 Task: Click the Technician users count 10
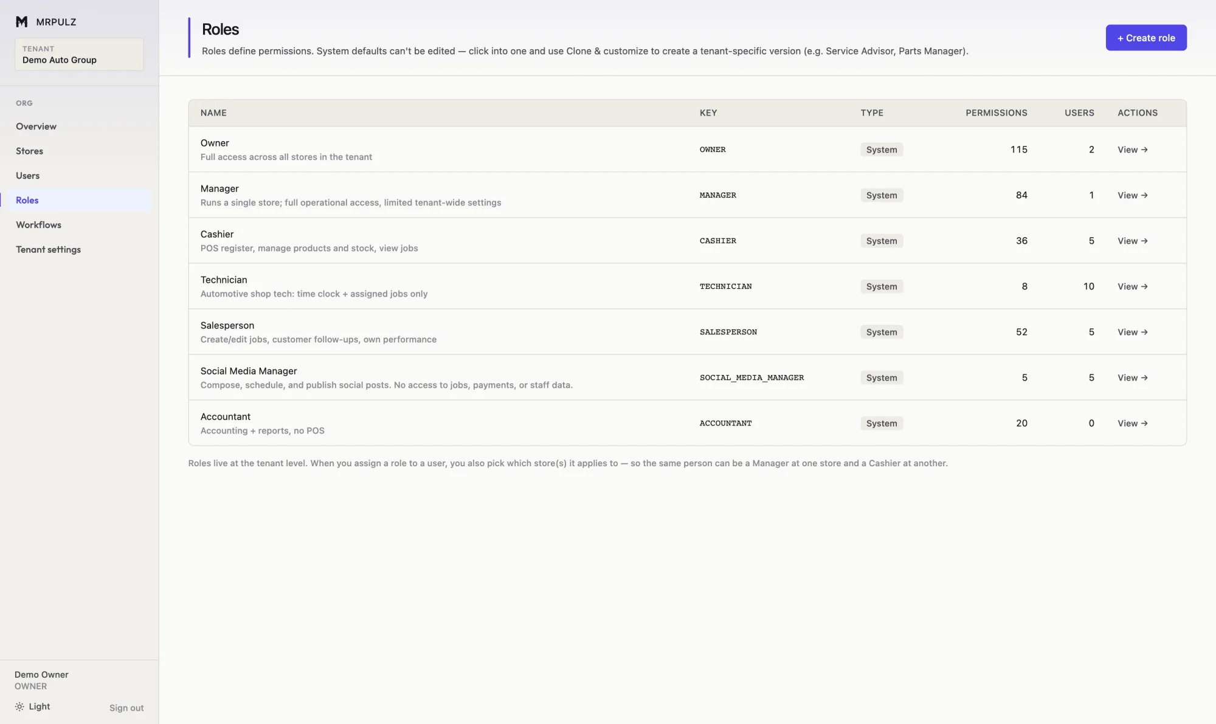(x=1088, y=286)
